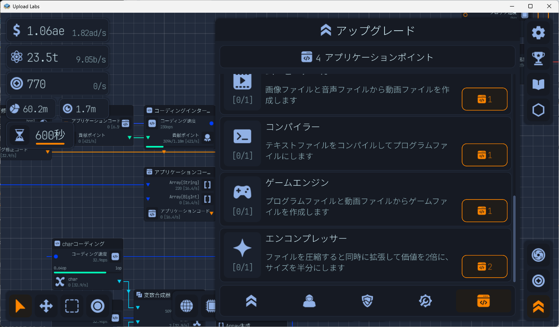Buy the エンコンプレッサー upgrade for 2 points

(484, 266)
